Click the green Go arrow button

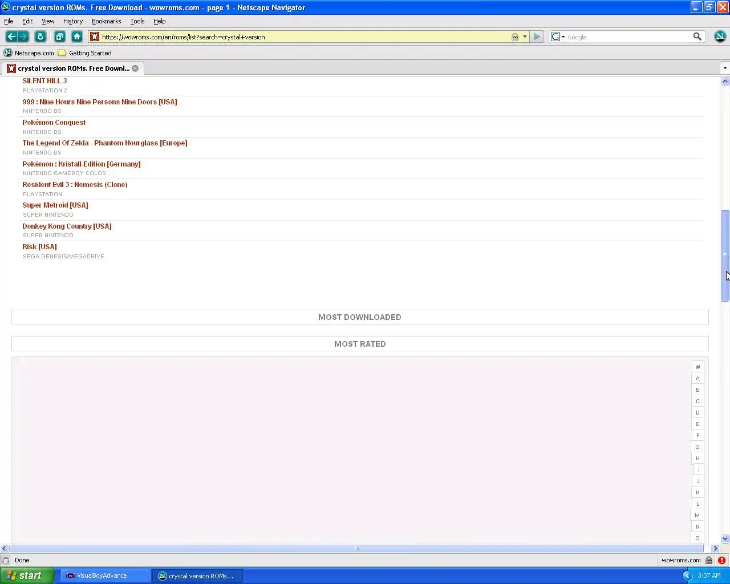537,36
